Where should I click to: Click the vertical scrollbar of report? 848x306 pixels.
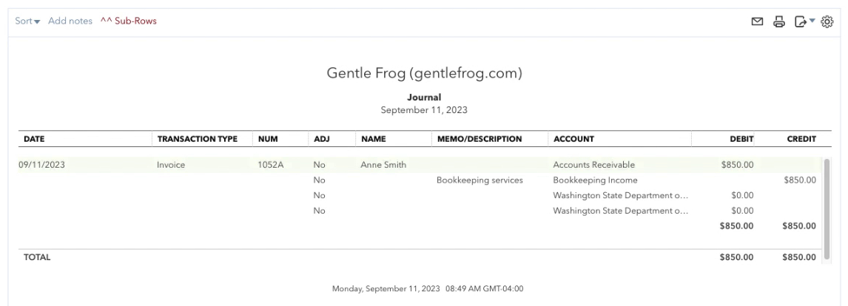(x=827, y=211)
